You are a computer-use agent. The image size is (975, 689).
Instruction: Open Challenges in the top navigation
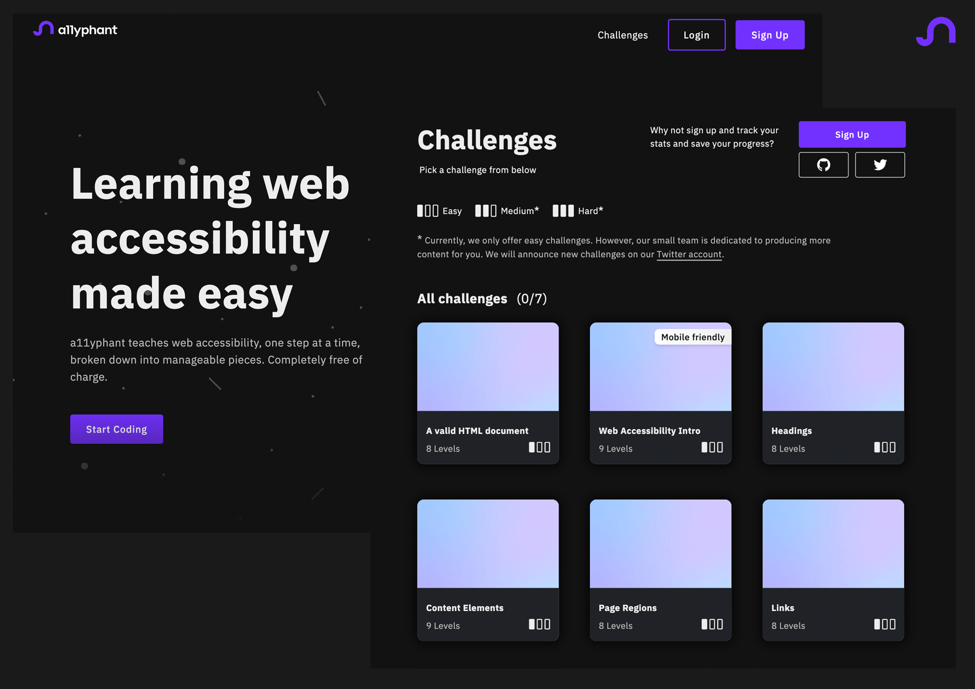tap(622, 35)
